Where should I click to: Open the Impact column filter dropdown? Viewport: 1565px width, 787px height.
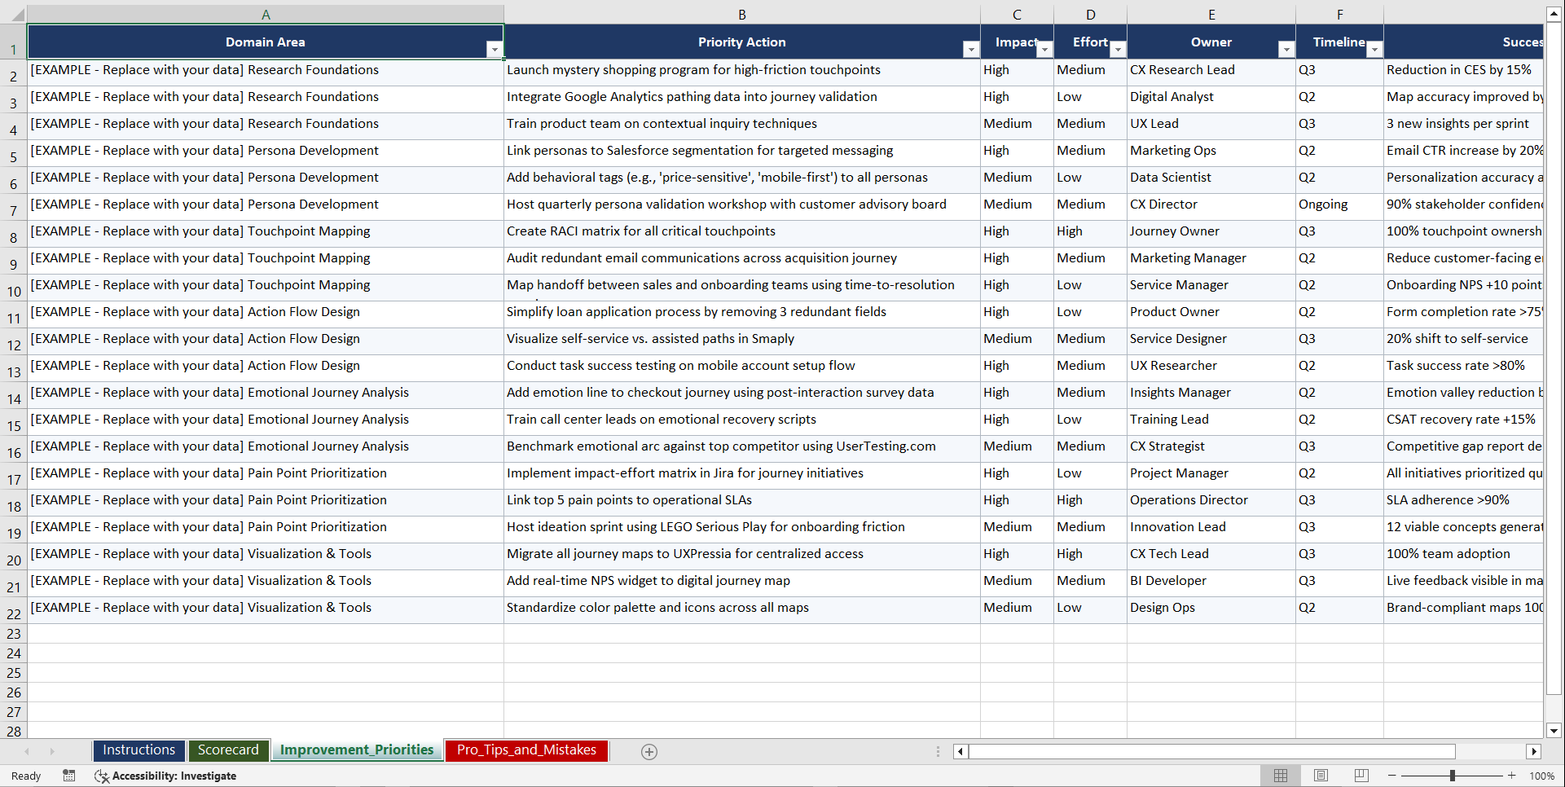(x=1045, y=49)
